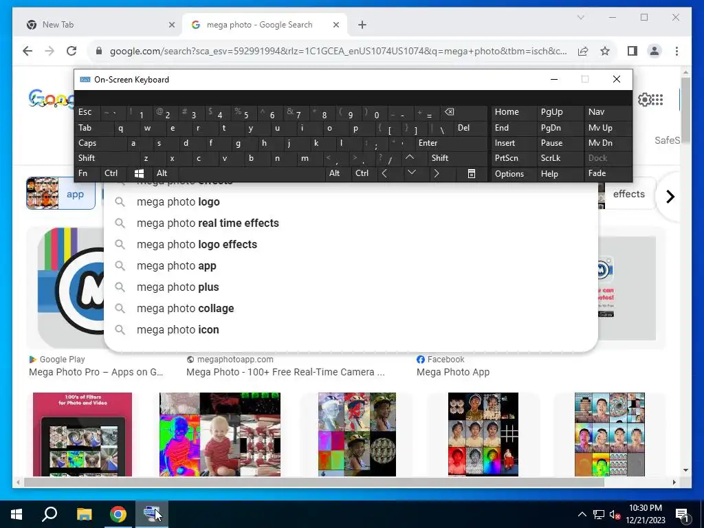Click the context menu key on keyboard
The width and height of the screenshot is (704, 528).
point(472,173)
